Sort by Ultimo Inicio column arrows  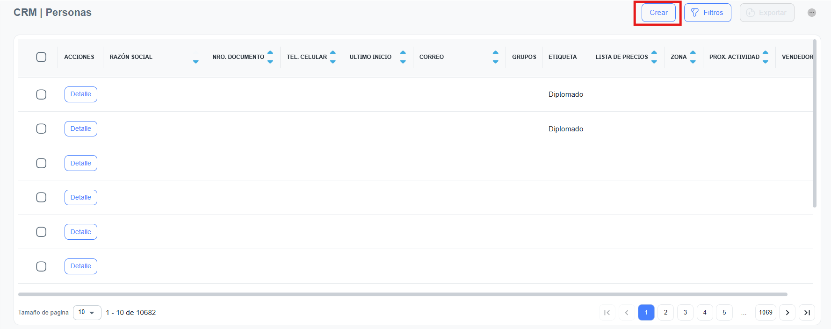(403, 57)
